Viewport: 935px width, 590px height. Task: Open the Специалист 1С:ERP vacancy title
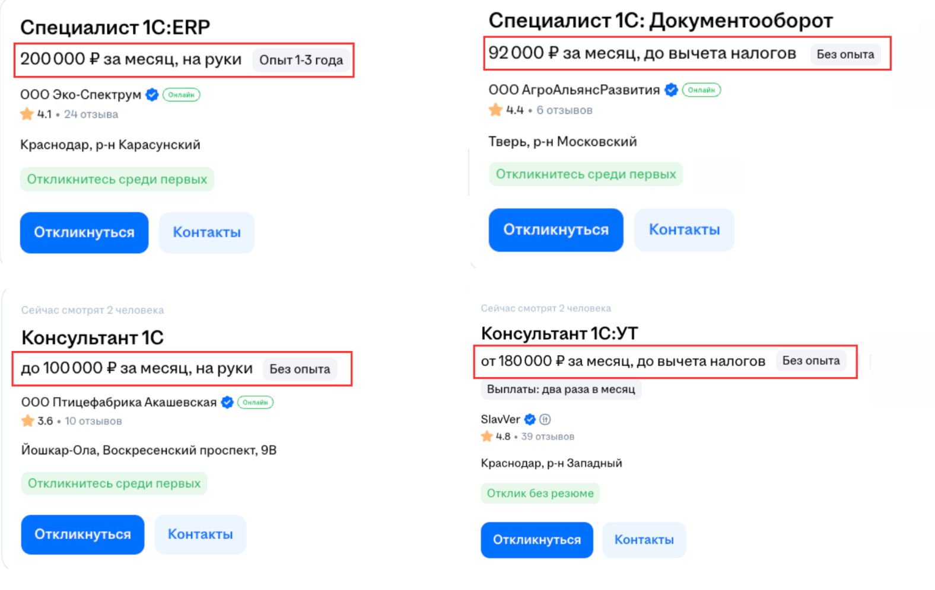tap(115, 26)
